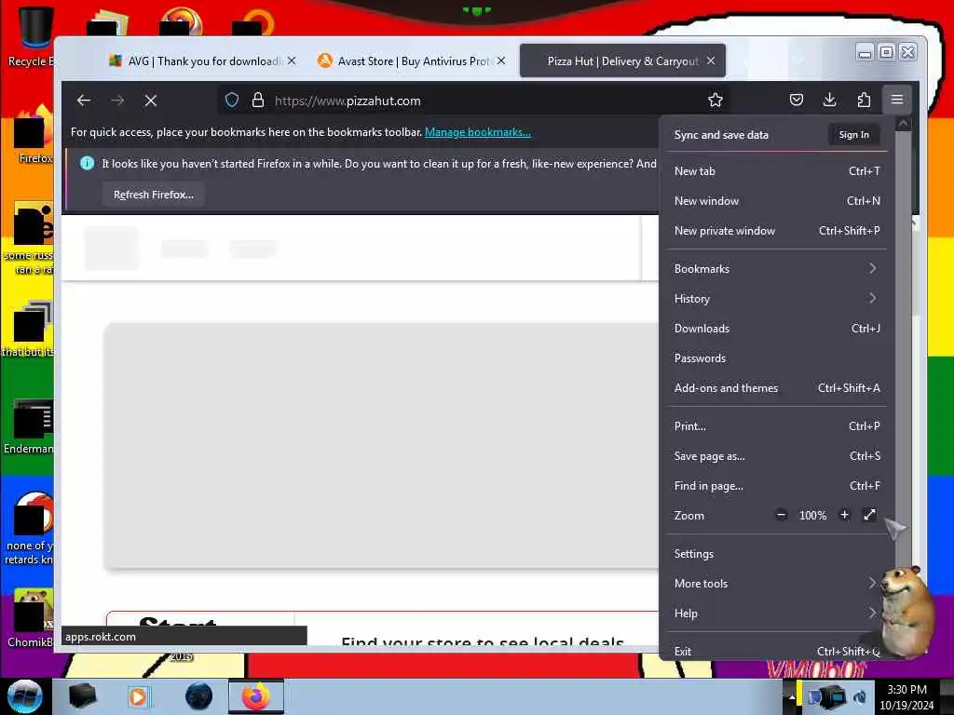Open the ChomikBox desktop icon
This screenshot has height=715, width=954.
[x=31, y=617]
